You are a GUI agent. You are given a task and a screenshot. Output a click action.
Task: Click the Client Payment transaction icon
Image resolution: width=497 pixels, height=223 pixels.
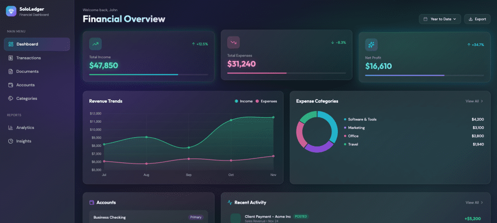[236, 218]
